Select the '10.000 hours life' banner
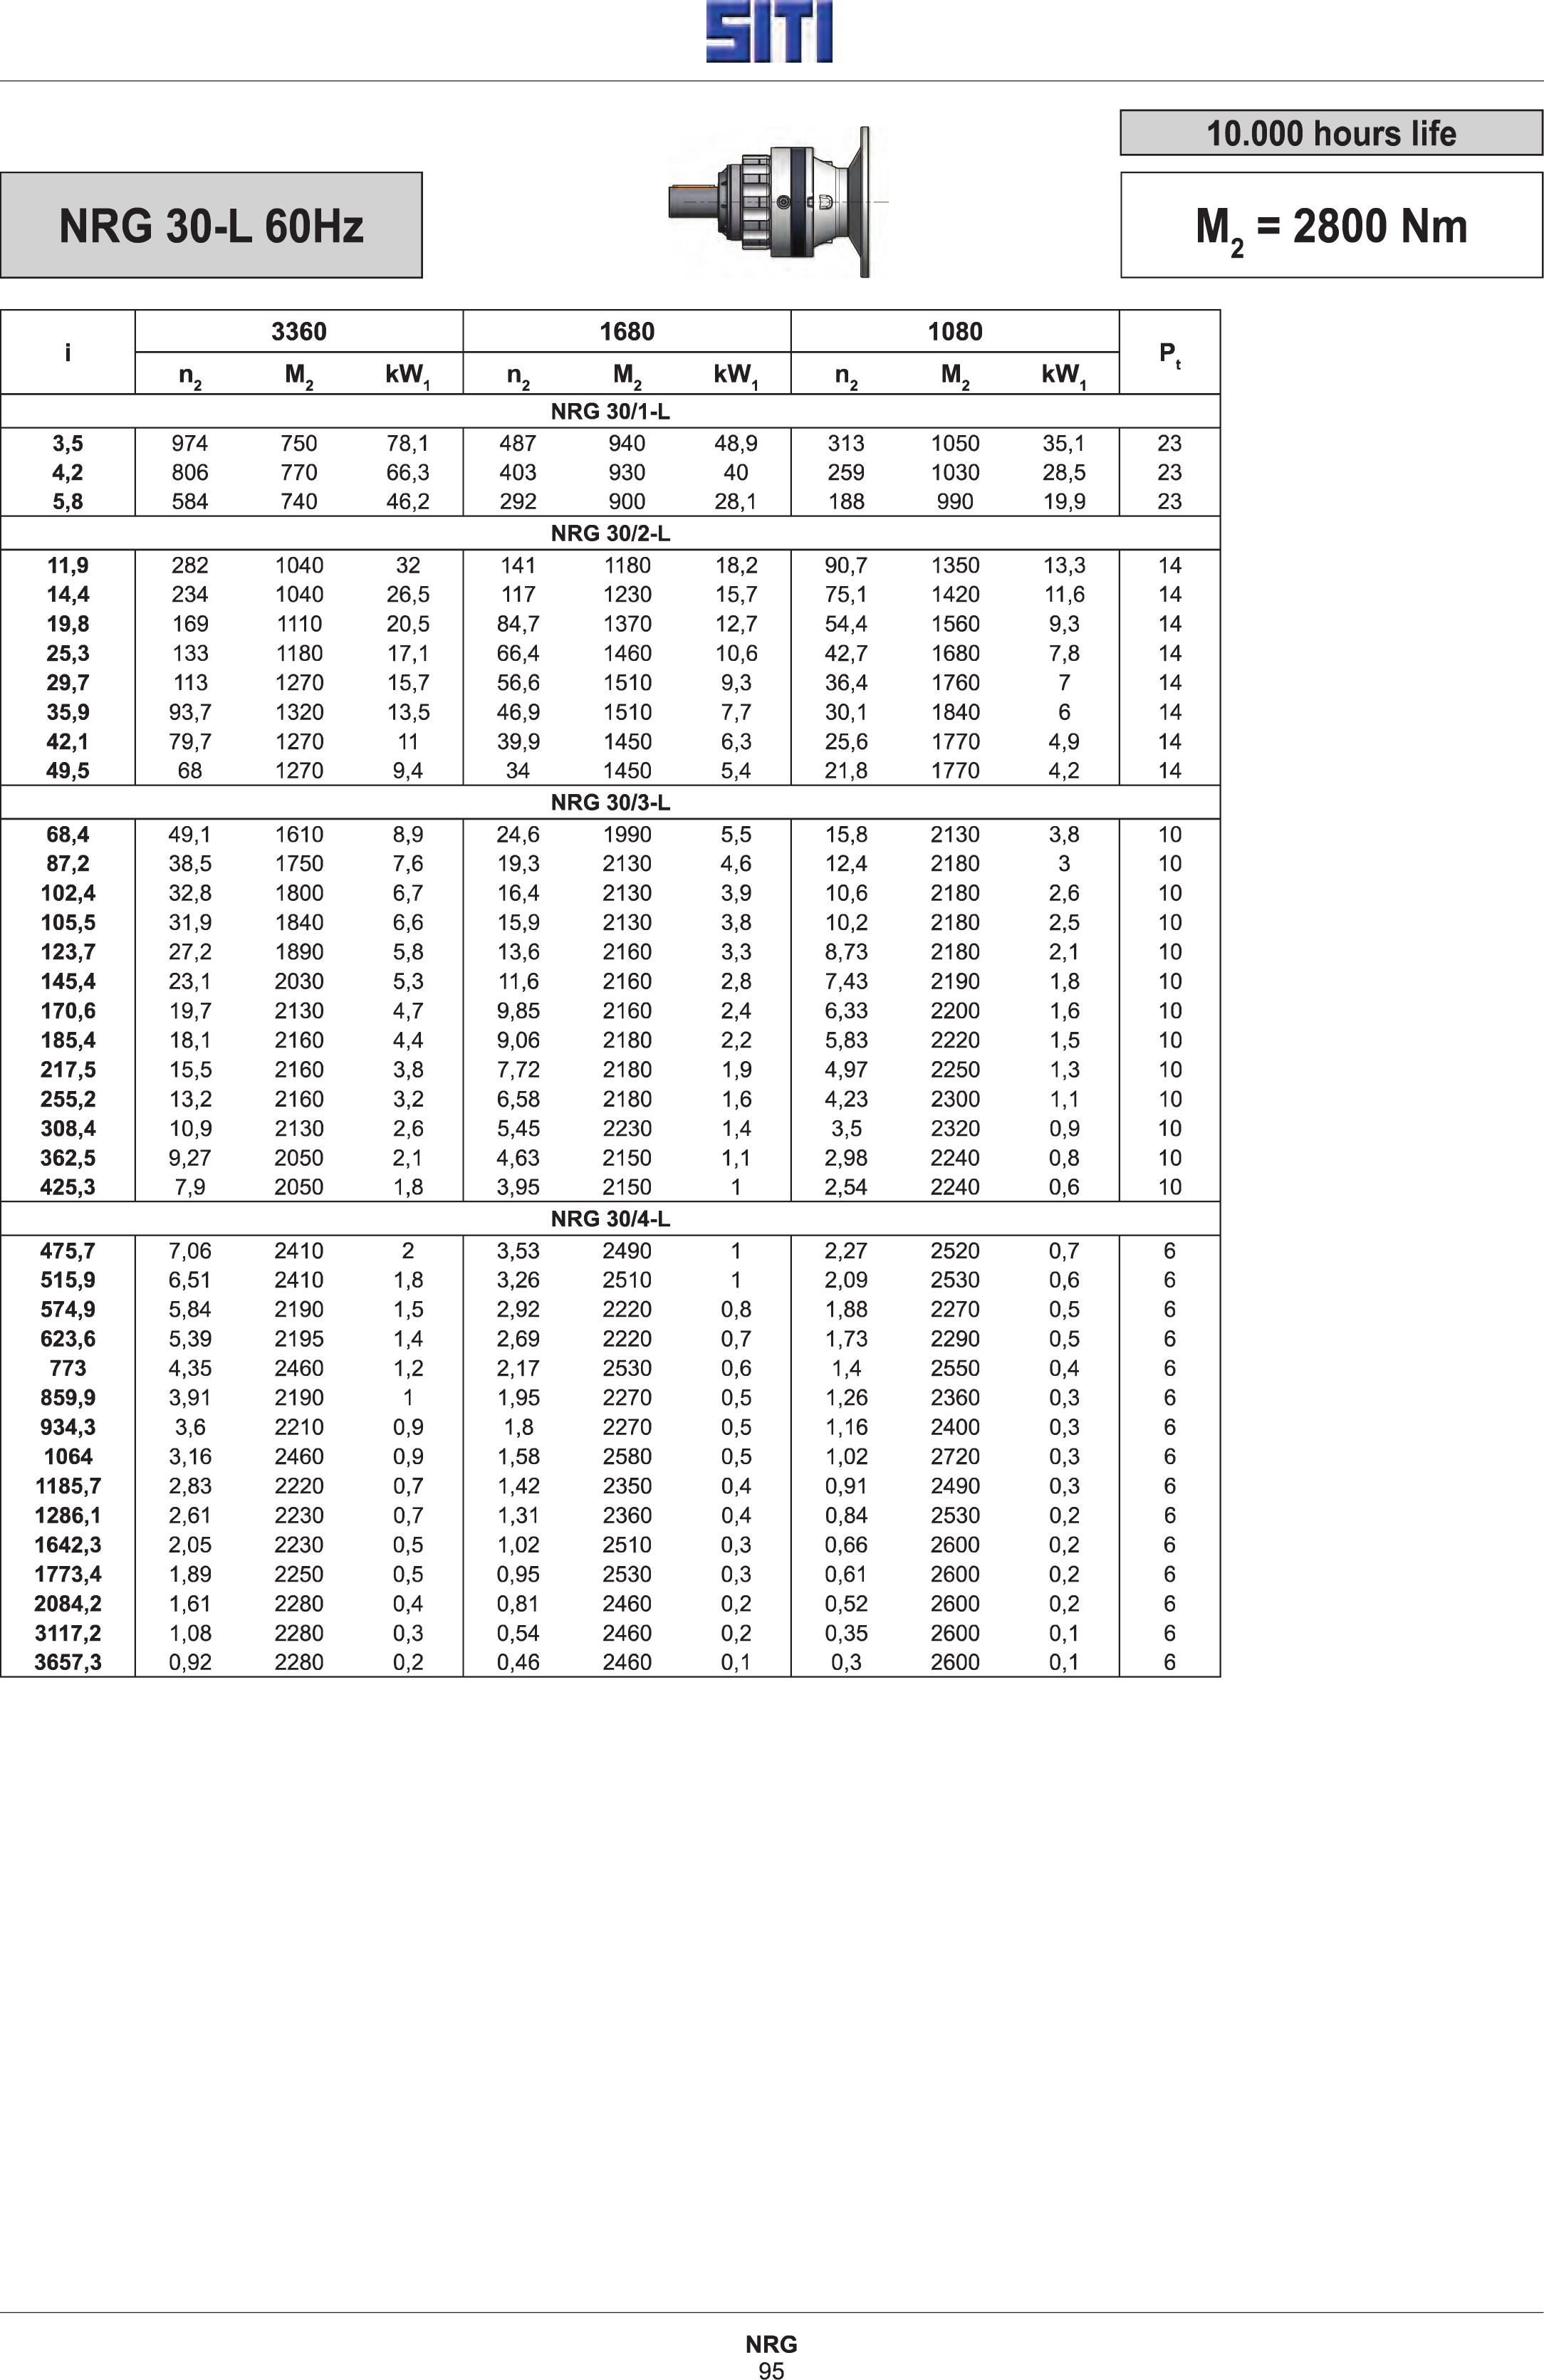The image size is (1544, 2380). pos(1331,133)
